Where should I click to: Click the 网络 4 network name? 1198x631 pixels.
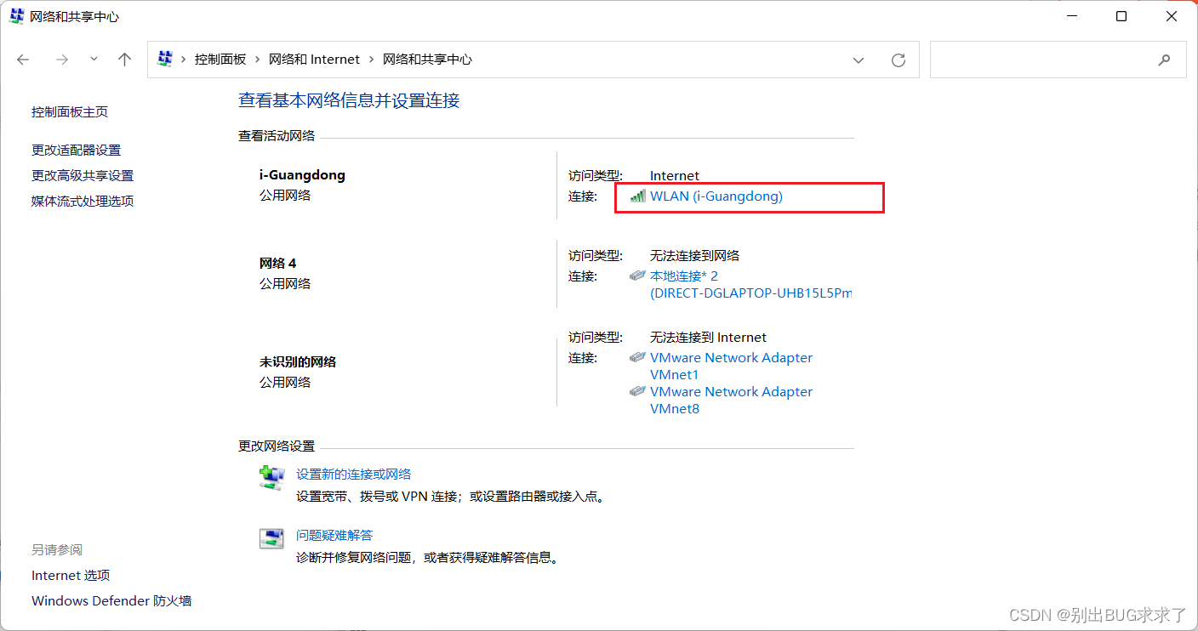[277, 264]
